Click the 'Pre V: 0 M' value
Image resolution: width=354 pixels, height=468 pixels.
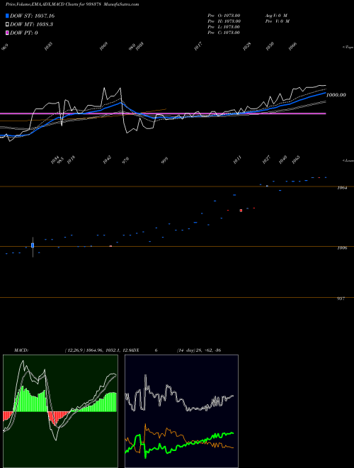pyautogui.click(x=277, y=21)
